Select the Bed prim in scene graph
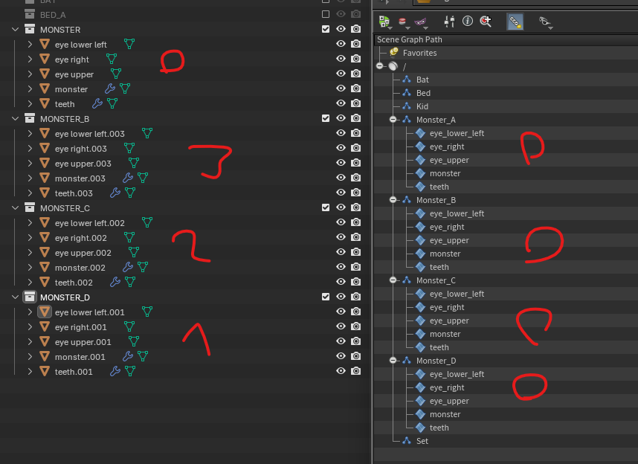Image resolution: width=638 pixels, height=464 pixels. pyautogui.click(x=423, y=93)
